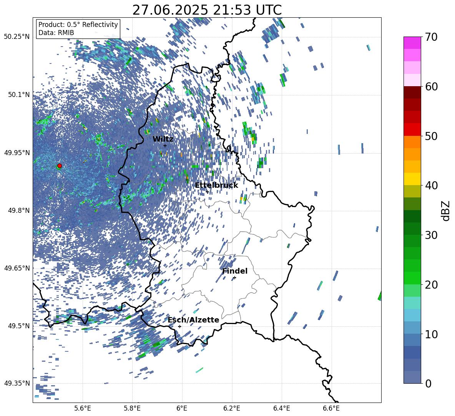Click the Wiltz station cross marker

[165, 145]
